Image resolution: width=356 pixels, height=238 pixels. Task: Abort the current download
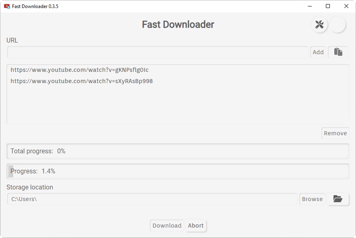(196, 226)
